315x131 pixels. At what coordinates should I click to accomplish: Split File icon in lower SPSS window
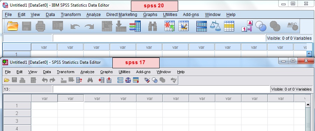[x=120, y=80]
